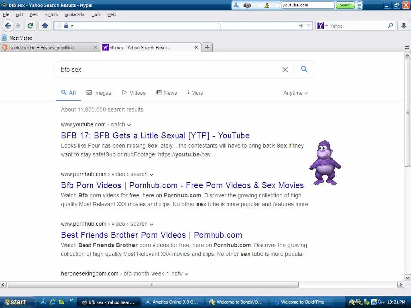This screenshot has width=411, height=308.
Task: Launch AOL from the Quick Launch bar
Action: (43, 302)
